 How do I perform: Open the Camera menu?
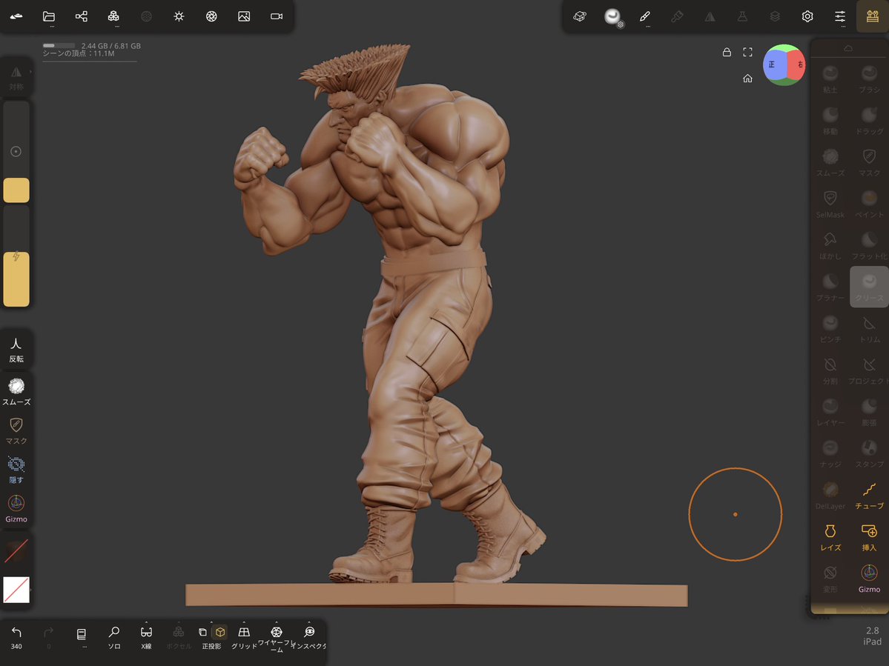[x=277, y=16]
